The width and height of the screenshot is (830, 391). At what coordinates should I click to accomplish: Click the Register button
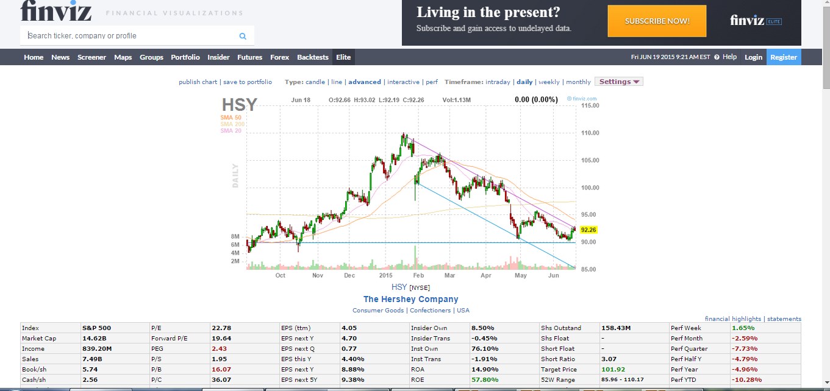click(x=784, y=57)
